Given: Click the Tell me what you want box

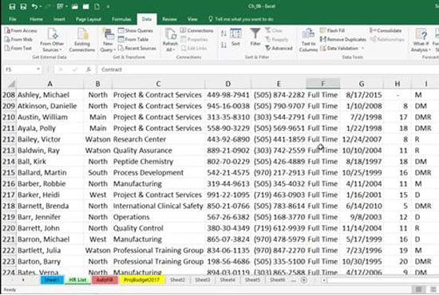Looking at the screenshot, I should click(x=241, y=19).
